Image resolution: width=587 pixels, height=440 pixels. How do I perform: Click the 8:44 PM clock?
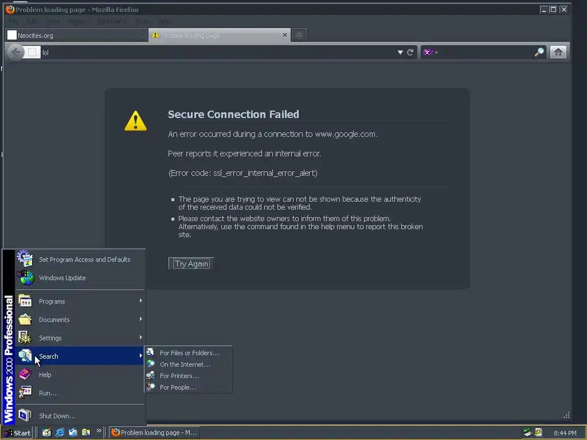point(565,433)
